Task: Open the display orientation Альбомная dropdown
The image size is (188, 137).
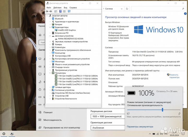Action: point(108,128)
